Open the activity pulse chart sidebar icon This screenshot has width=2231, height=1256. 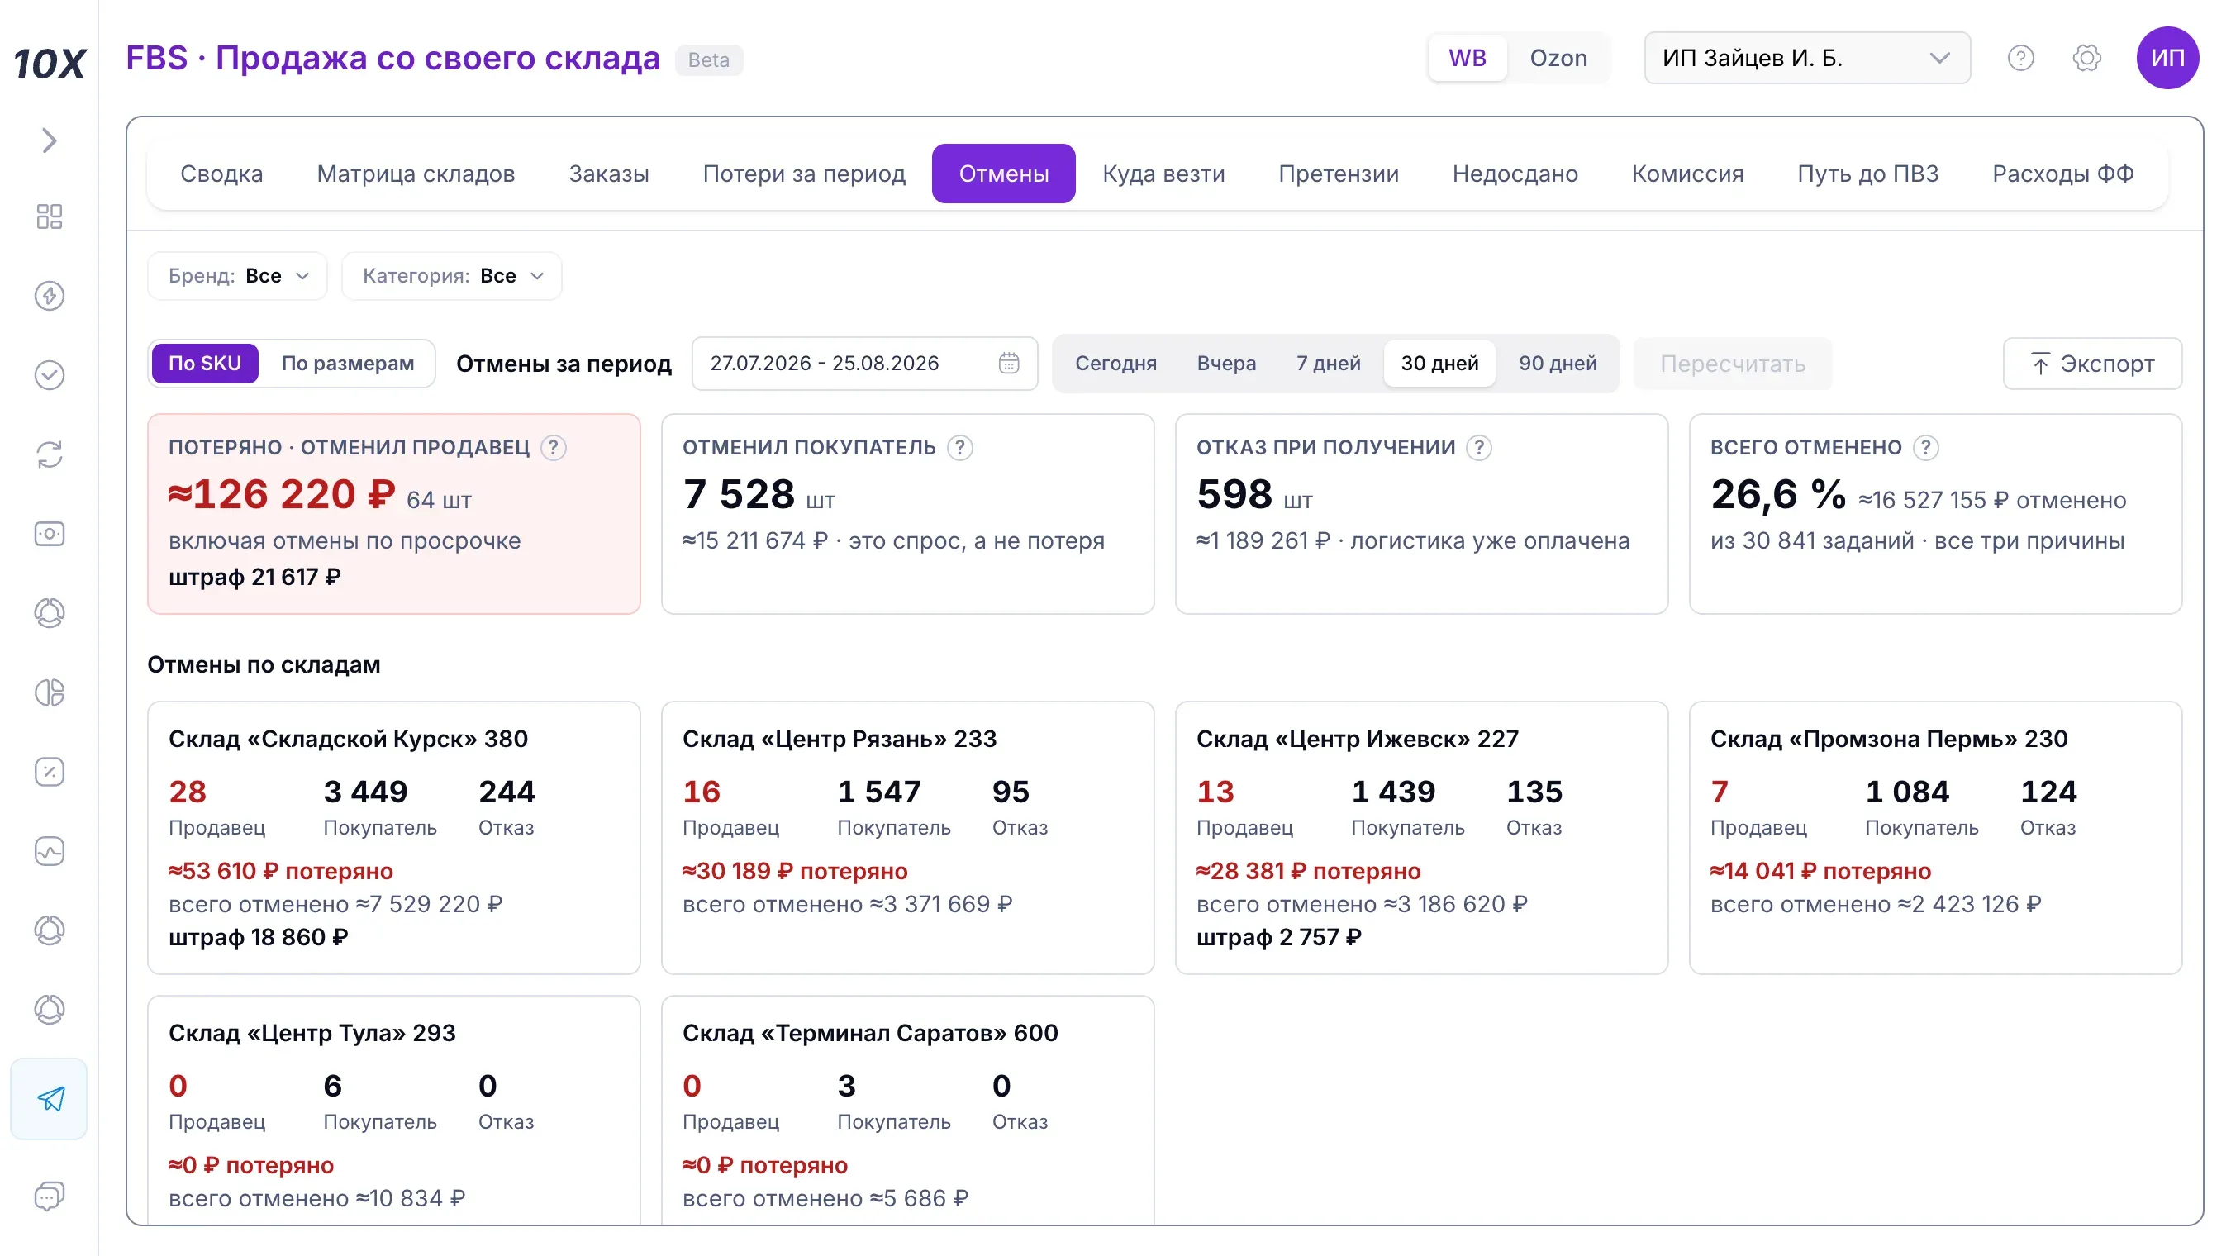[50, 851]
